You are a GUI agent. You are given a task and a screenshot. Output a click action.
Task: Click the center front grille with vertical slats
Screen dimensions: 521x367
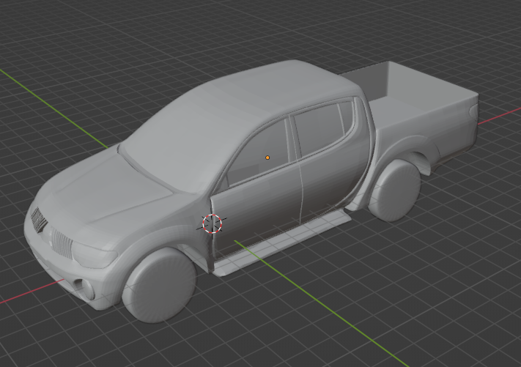(x=62, y=242)
